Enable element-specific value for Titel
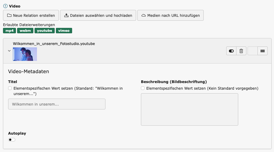 (10, 88)
